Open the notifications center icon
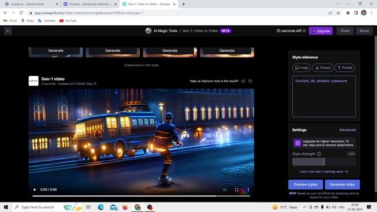Viewport: 377px width, 212px height. click(x=369, y=207)
